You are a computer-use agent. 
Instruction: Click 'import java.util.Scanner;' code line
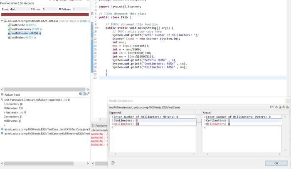[120, 7]
